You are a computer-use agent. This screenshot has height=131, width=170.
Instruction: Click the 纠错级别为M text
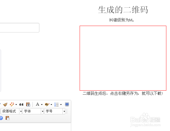point(121,20)
